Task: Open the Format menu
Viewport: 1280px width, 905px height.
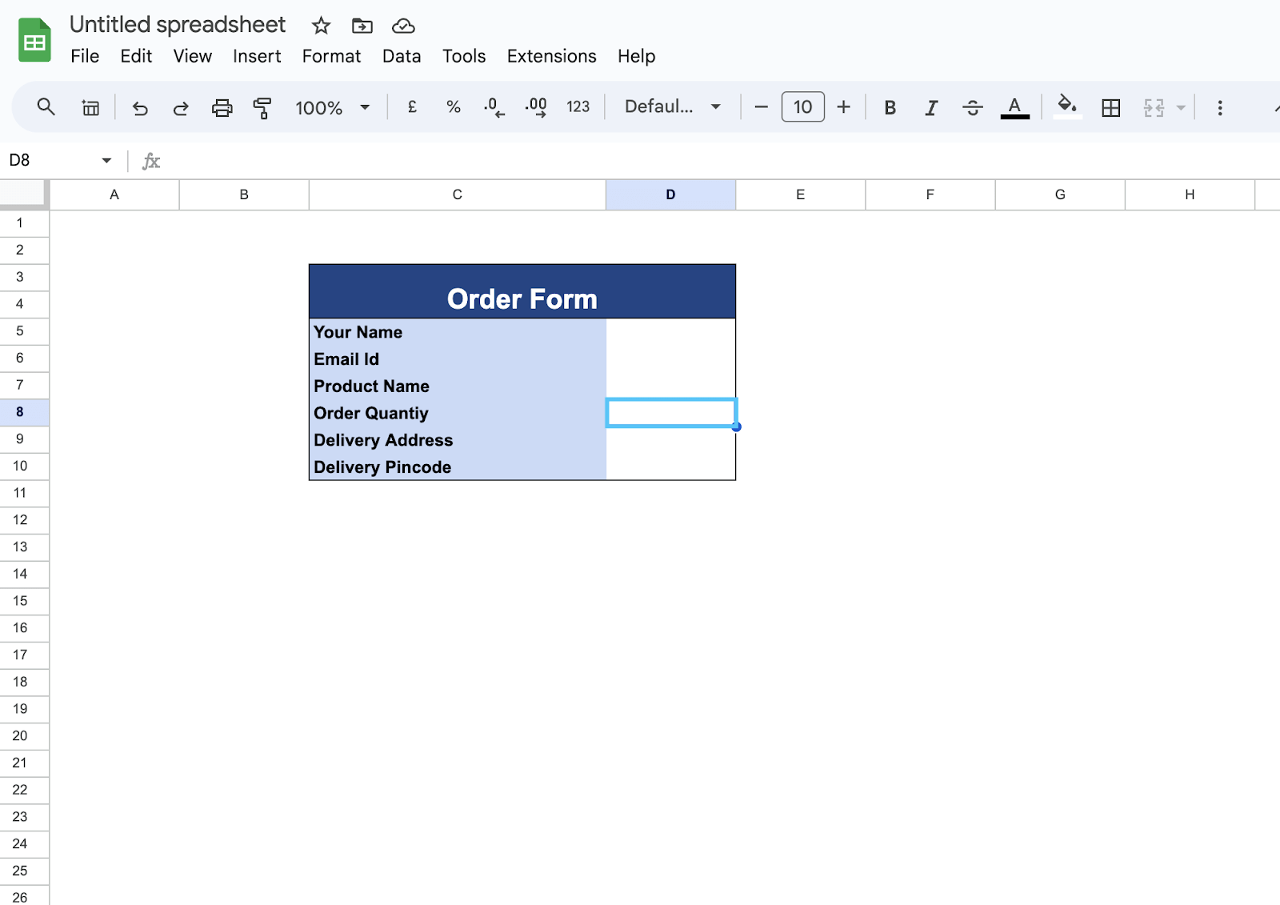Action: [331, 56]
